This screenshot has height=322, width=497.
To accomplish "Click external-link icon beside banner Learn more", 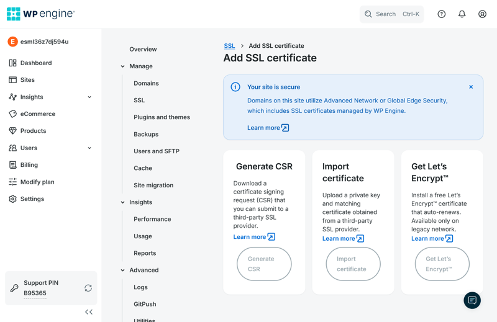I will (x=285, y=128).
